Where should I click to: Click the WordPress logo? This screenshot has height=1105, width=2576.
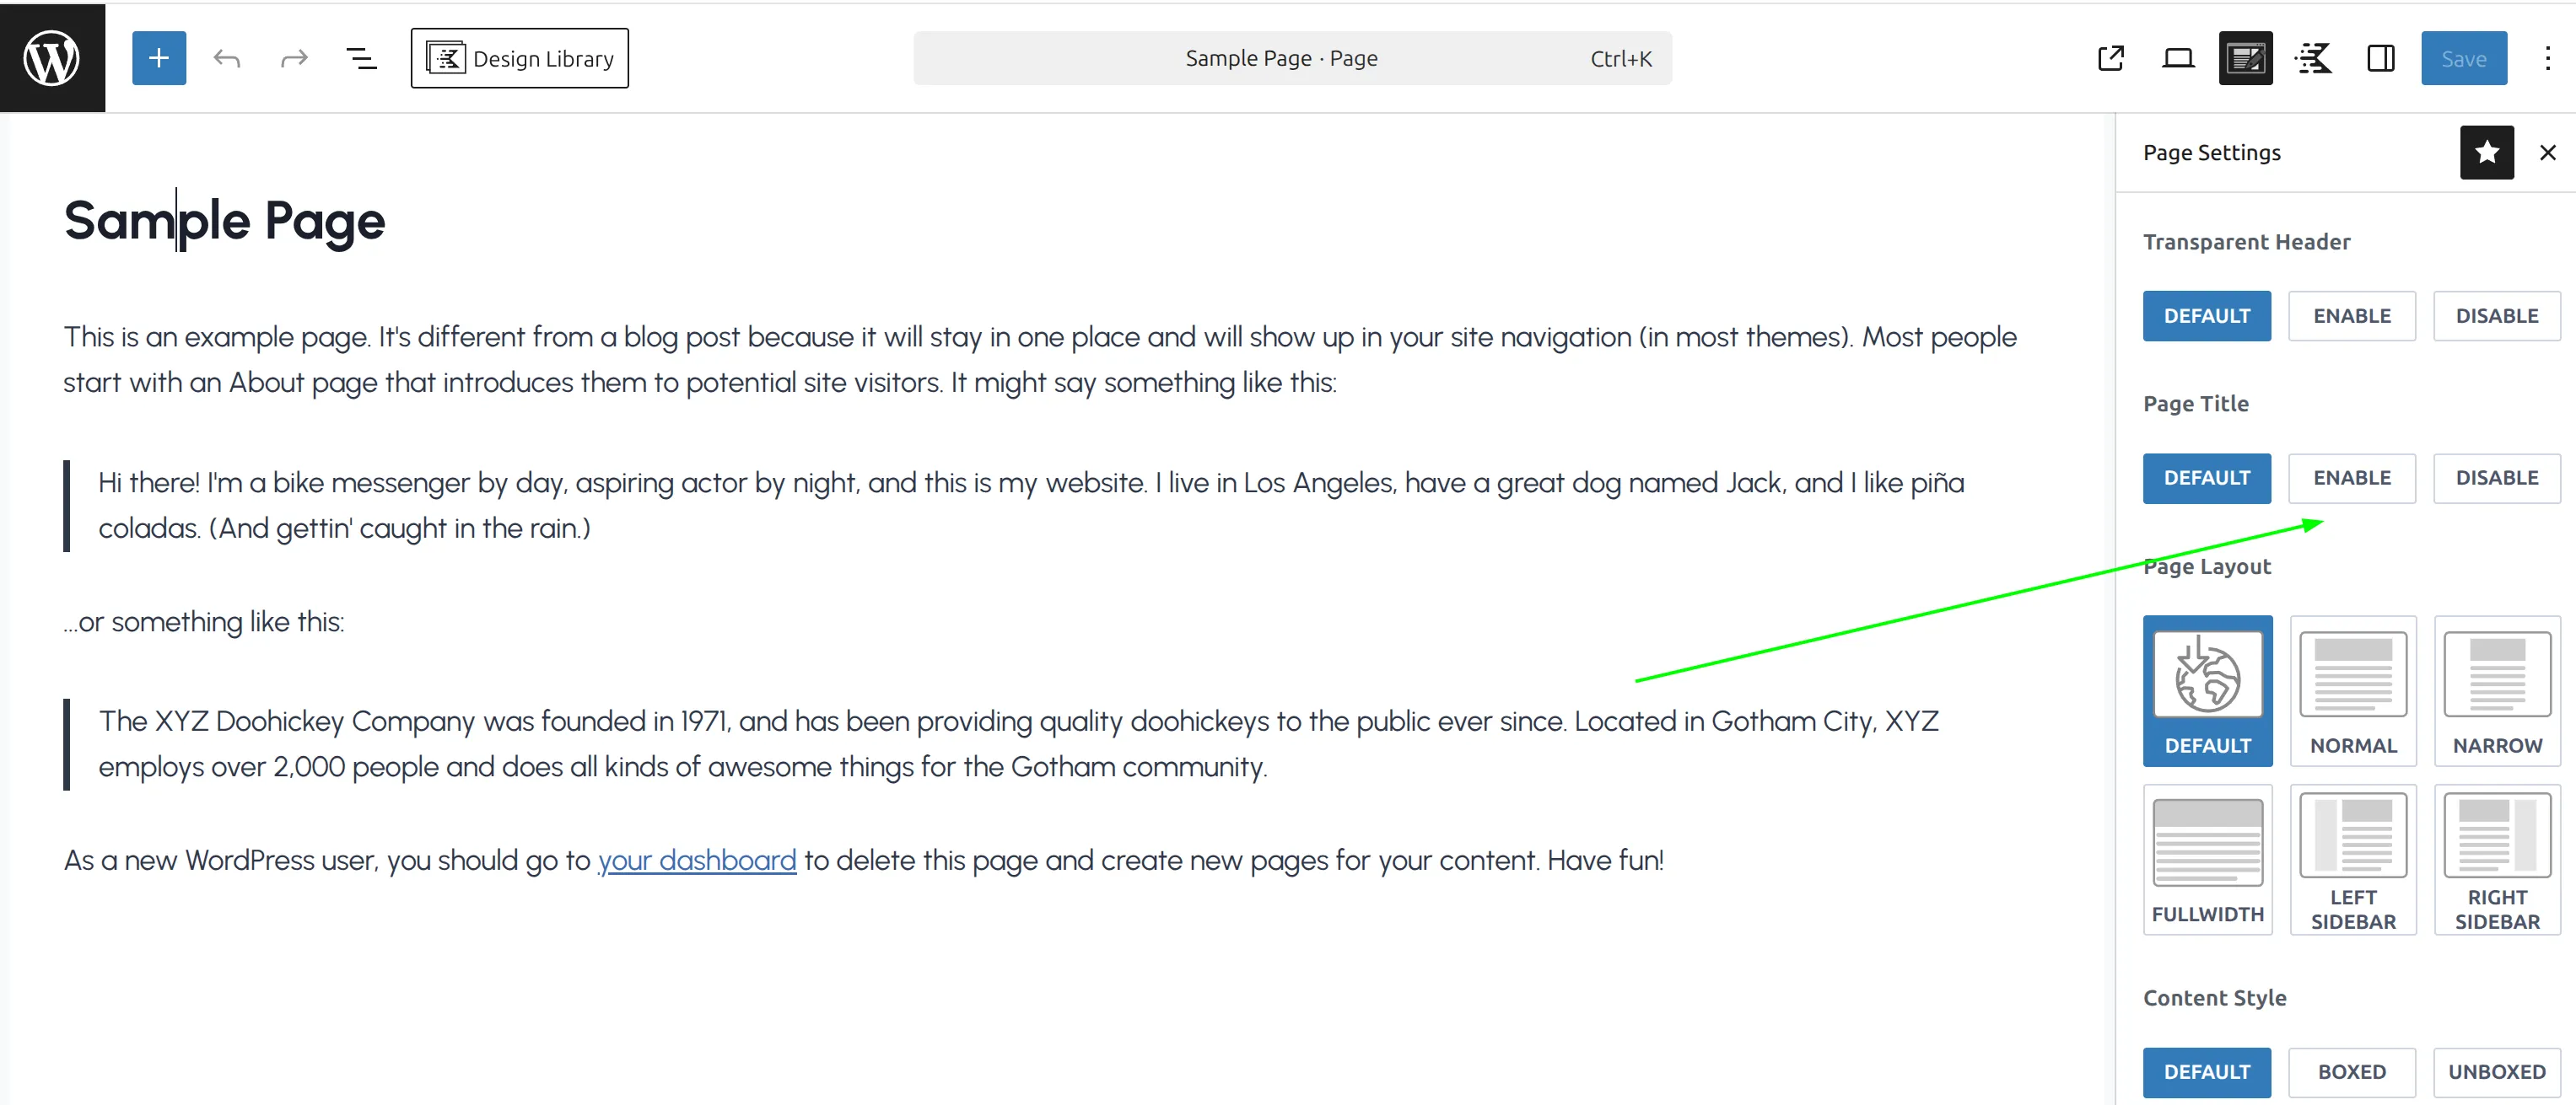(51, 57)
